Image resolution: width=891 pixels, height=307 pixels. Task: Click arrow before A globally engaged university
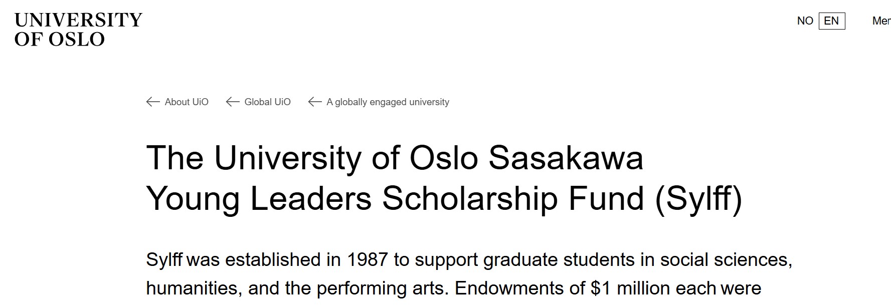315,102
